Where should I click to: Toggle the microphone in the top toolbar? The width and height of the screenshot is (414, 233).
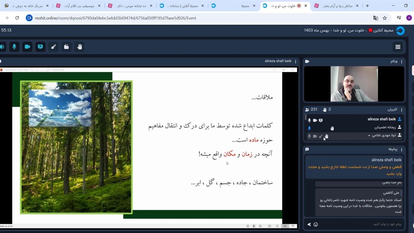[14, 47]
